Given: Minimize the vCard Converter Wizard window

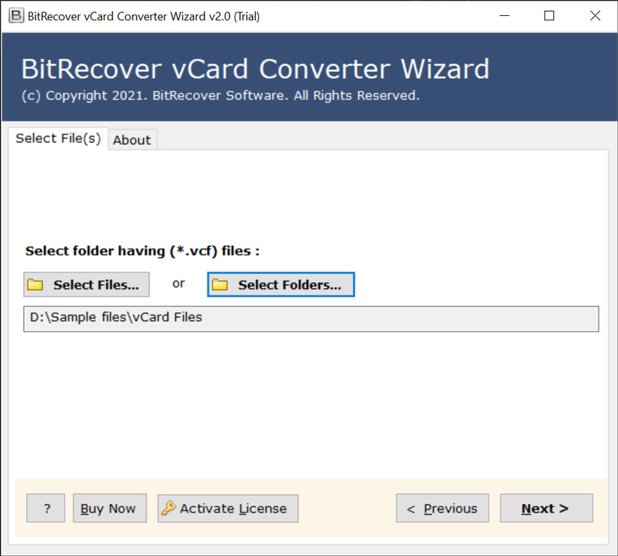Looking at the screenshot, I should (505, 16).
